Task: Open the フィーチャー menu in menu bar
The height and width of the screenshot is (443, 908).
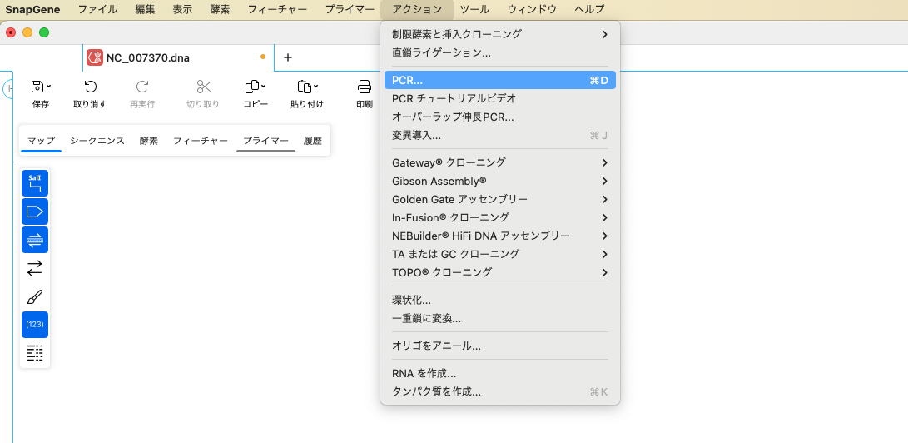Action: [x=277, y=9]
